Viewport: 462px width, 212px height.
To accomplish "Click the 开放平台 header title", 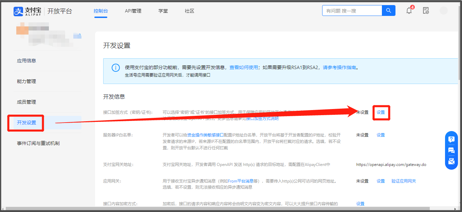I will pyautogui.click(x=60, y=11).
